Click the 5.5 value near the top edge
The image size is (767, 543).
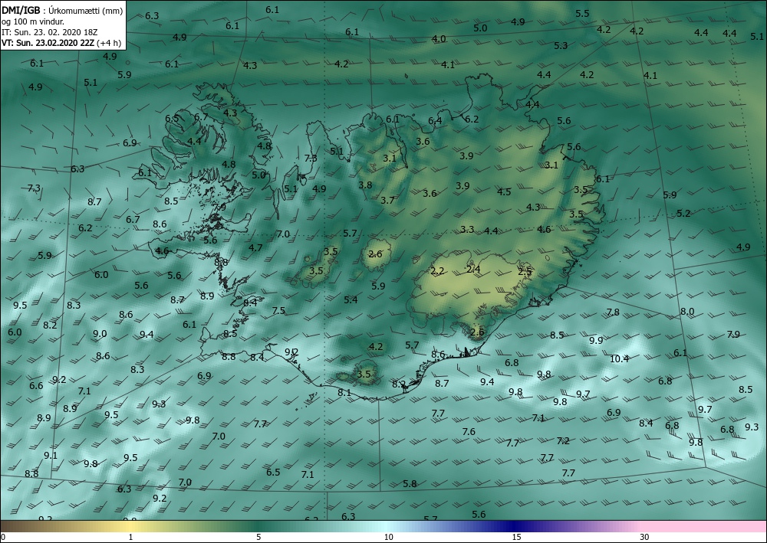tap(582, 13)
